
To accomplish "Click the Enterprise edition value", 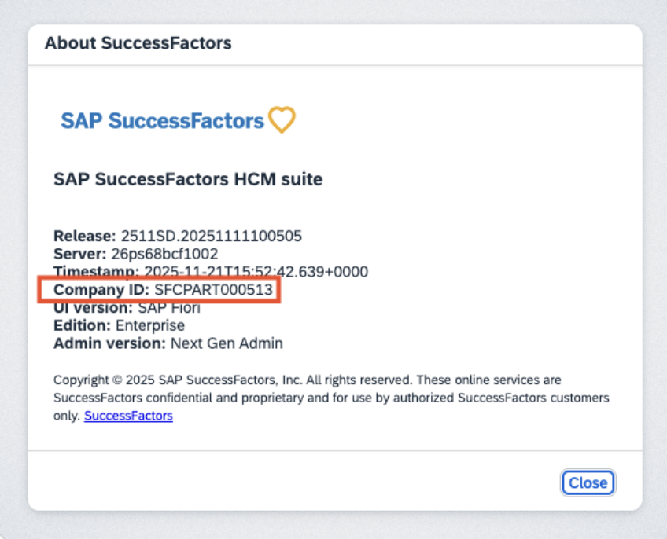I will [x=150, y=325].
